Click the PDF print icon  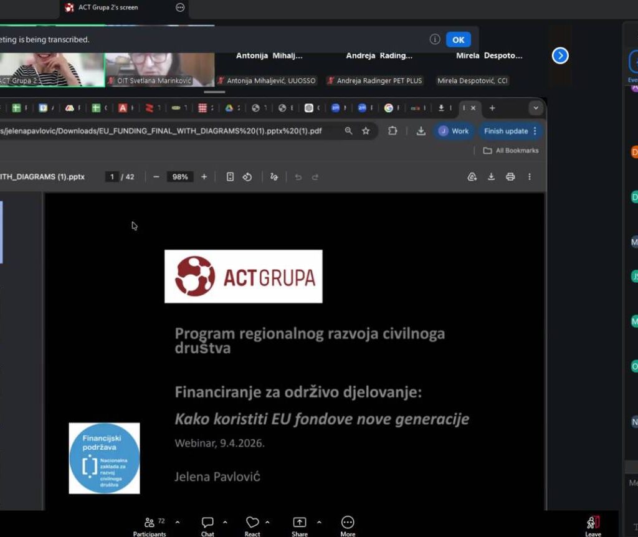[510, 177]
